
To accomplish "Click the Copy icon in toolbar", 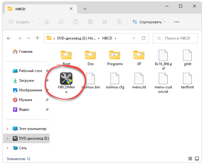I will coord(61,22).
